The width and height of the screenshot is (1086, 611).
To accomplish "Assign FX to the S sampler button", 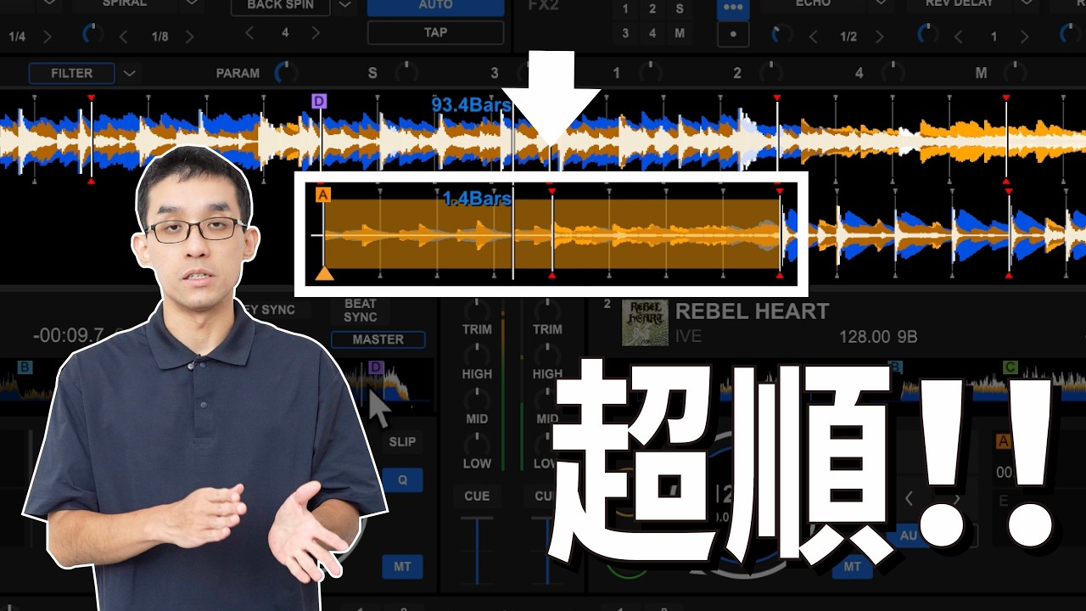I will pos(680,9).
